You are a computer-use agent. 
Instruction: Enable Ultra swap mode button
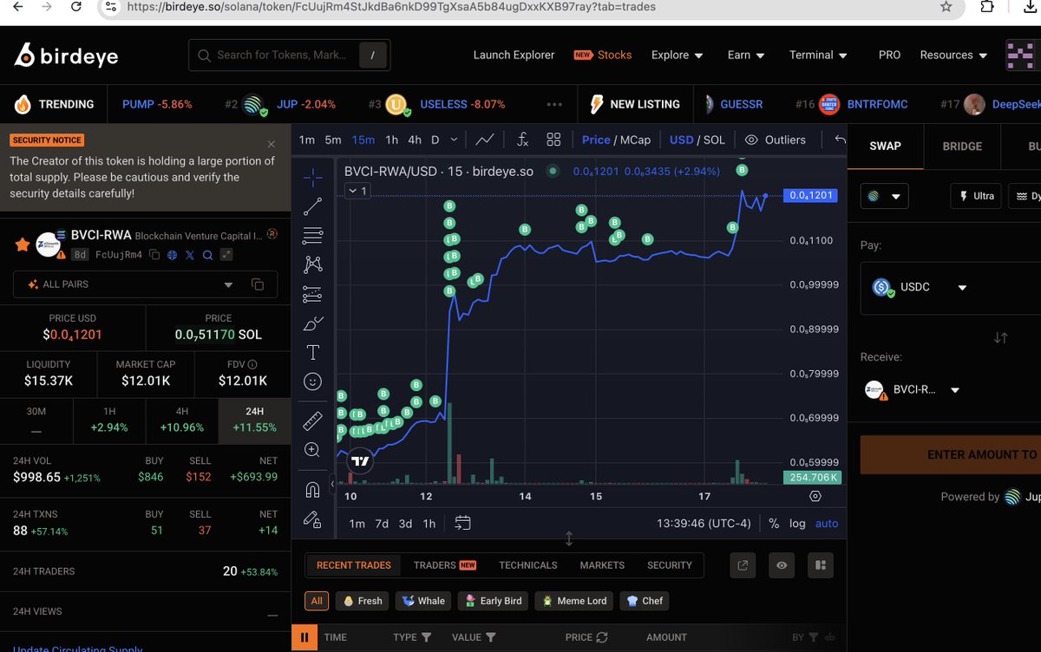(x=976, y=196)
